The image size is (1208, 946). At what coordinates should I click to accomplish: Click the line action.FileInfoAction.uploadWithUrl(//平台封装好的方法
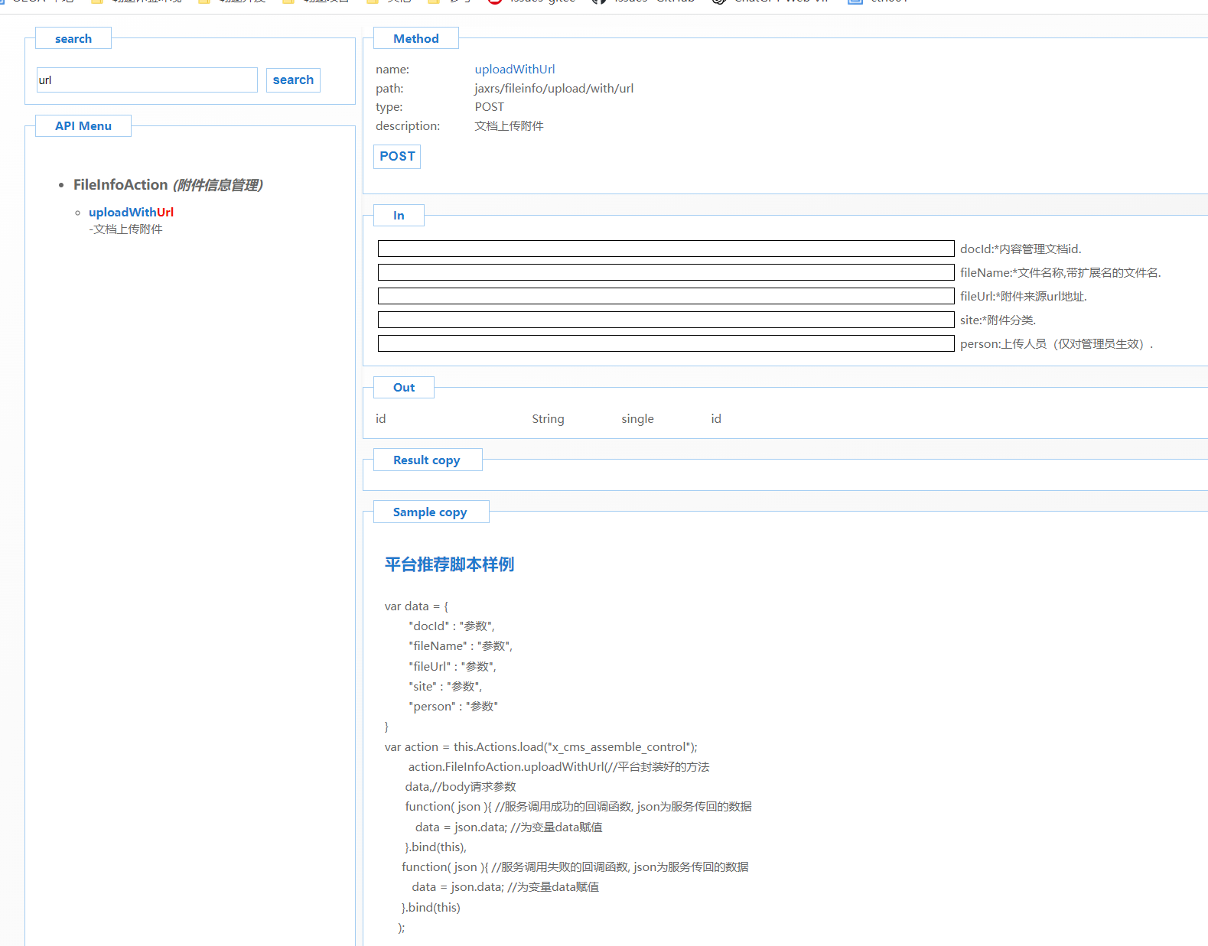coord(558,767)
